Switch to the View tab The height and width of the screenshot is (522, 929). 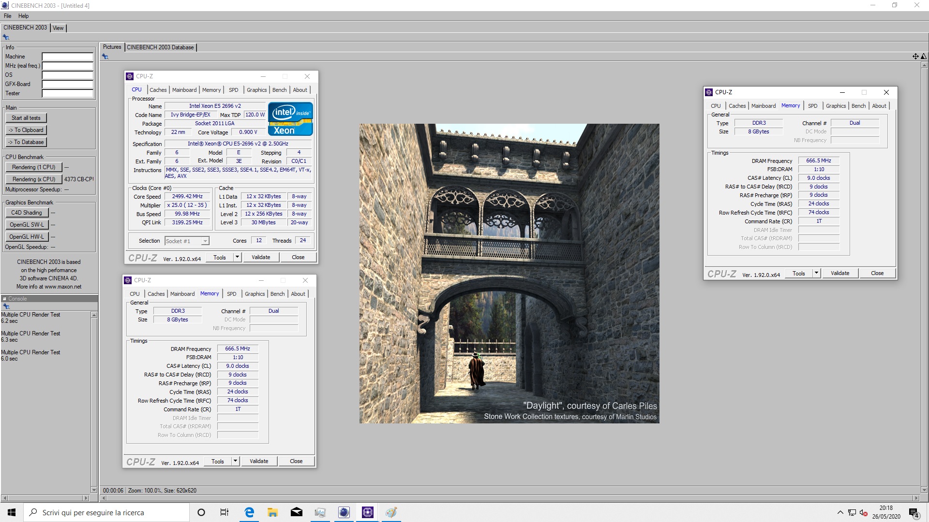(x=58, y=28)
